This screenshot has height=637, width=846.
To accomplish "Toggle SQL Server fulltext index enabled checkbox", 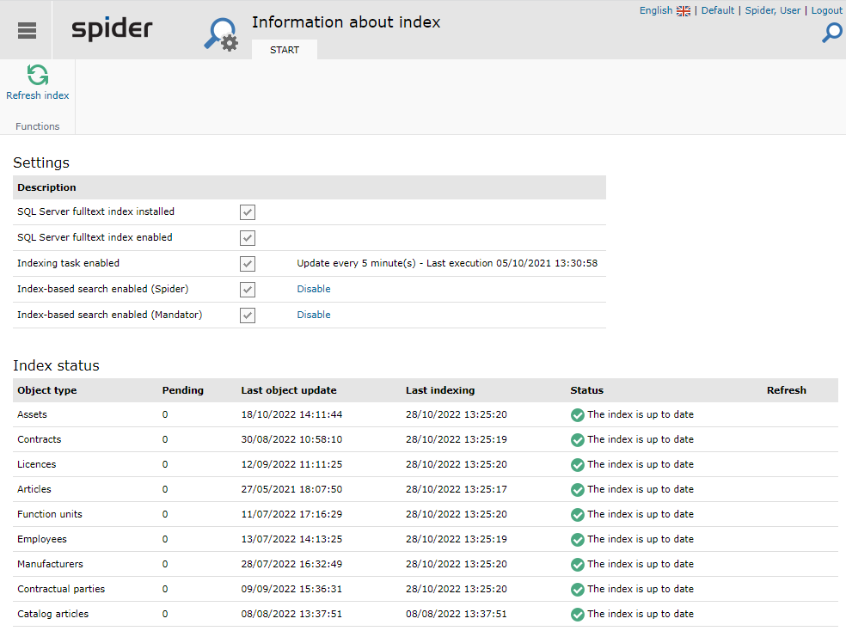I will [x=248, y=238].
